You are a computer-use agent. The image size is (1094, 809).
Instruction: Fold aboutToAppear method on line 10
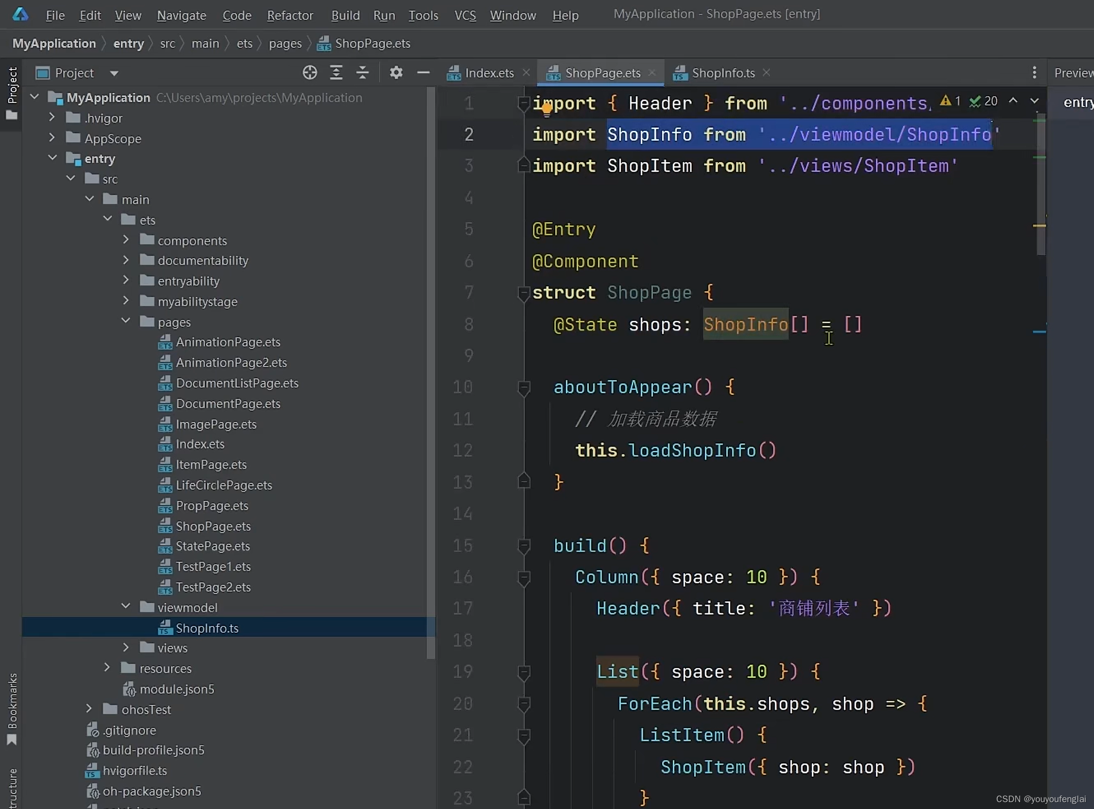(x=524, y=388)
